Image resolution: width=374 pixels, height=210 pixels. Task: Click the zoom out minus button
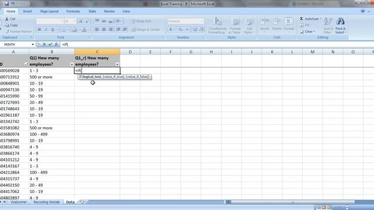pos(347,208)
